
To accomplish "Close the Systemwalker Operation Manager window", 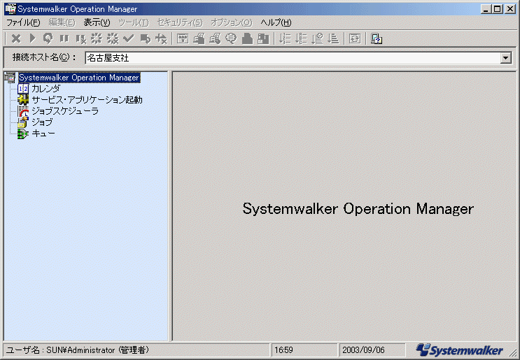I will click(510, 9).
